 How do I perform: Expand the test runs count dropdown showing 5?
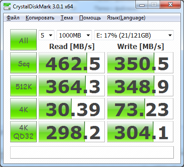tap(46, 35)
